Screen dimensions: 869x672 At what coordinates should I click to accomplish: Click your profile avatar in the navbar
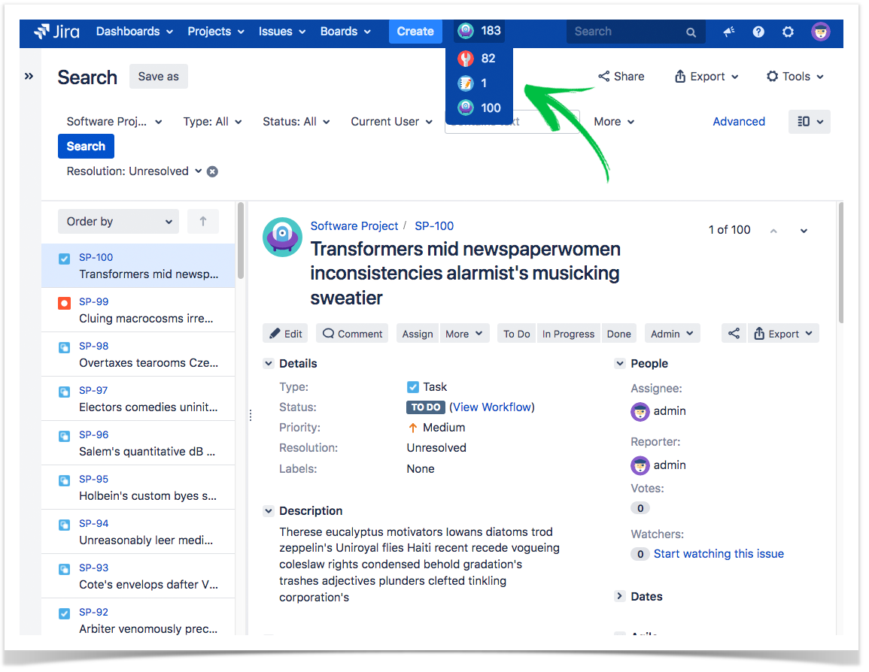pos(820,32)
